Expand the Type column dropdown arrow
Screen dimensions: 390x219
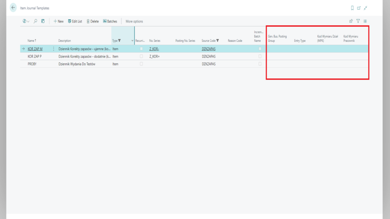pyautogui.click(x=133, y=41)
